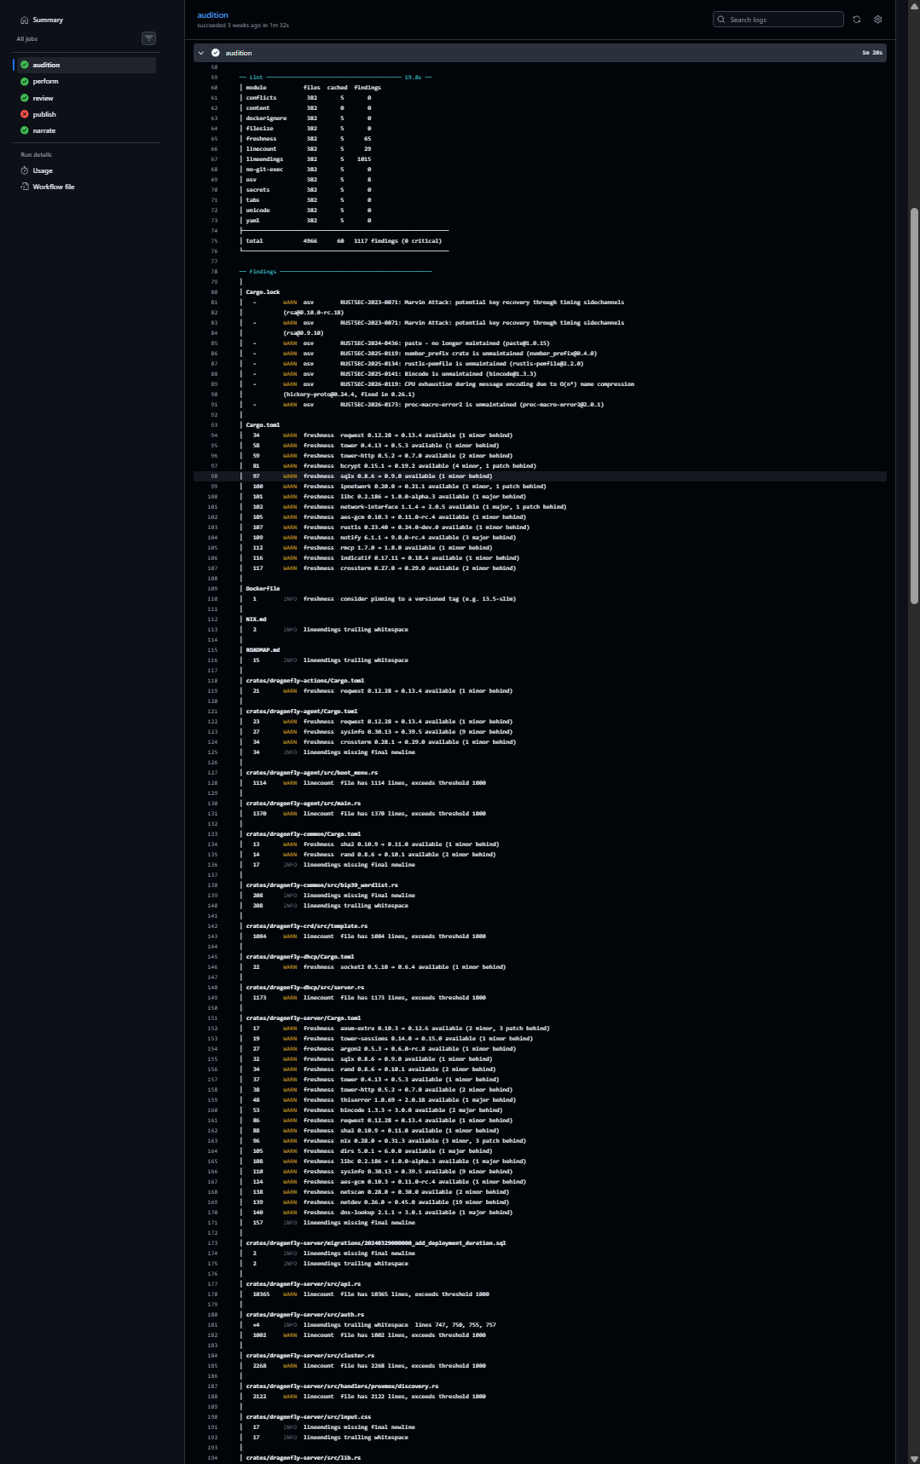
Task: Click crates/dragonfly-agent/src/main.rs heading
Action: pyautogui.click(x=303, y=804)
